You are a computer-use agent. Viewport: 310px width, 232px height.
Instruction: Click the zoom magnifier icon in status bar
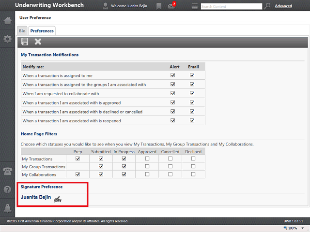pos(285,228)
